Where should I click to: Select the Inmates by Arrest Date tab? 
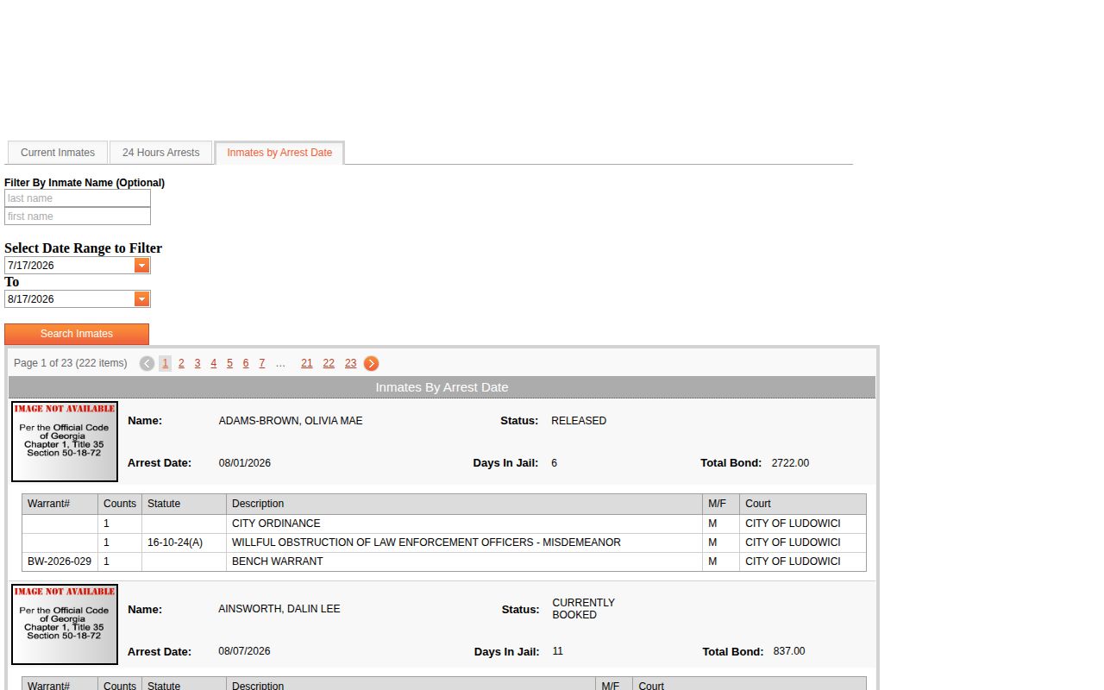click(279, 153)
